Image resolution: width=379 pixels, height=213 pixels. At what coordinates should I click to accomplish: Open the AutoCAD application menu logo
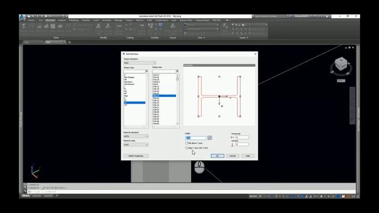[x=23, y=17]
